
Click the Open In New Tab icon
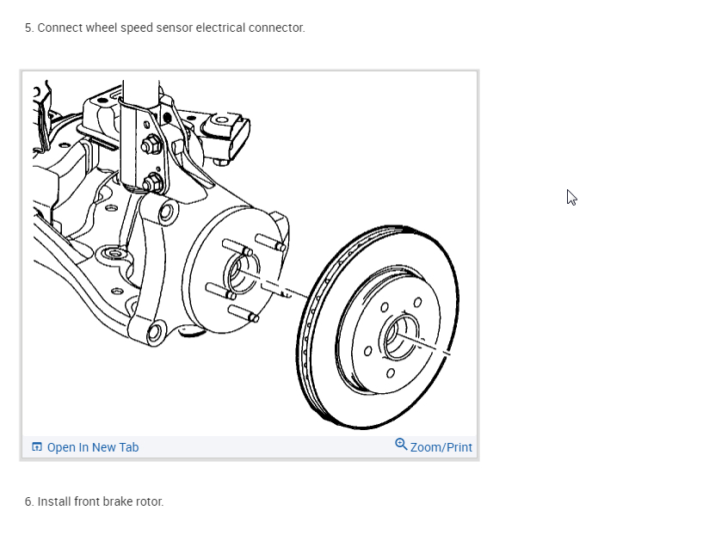pyautogui.click(x=37, y=446)
